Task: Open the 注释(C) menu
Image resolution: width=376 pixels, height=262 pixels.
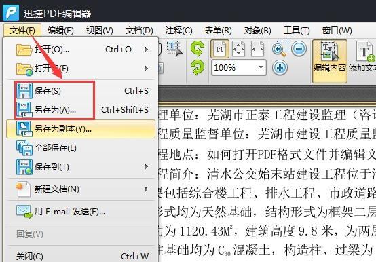Action: [x=179, y=31]
